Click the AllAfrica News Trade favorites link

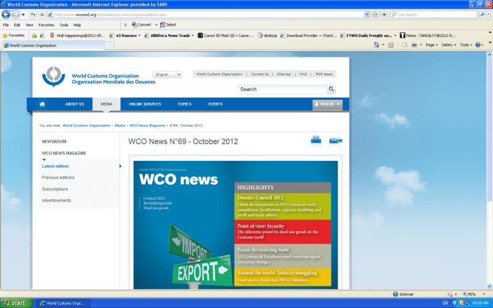click(167, 36)
